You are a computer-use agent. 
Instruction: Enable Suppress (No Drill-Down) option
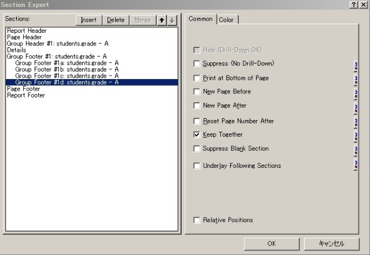(197, 63)
